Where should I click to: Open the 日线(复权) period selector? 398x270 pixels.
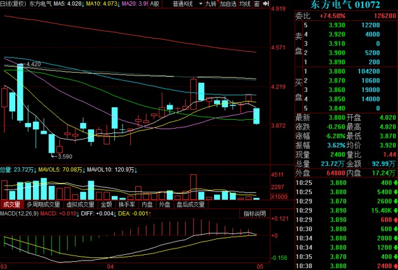[13, 4]
